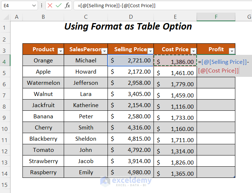Viewport: 252px width, 193px height.
Task: Click the Product header cell
Action: 43,49
